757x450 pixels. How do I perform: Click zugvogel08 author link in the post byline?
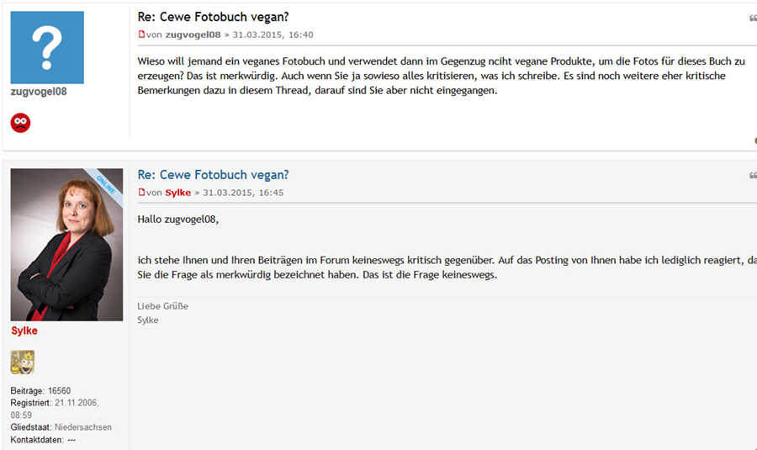tap(193, 34)
